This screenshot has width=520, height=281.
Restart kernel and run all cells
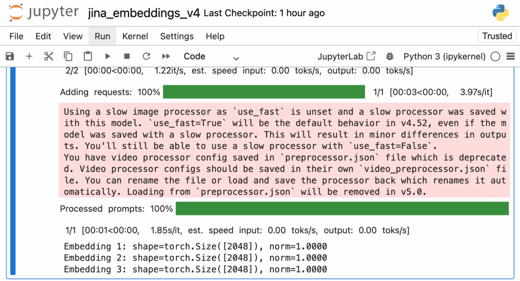pos(166,56)
